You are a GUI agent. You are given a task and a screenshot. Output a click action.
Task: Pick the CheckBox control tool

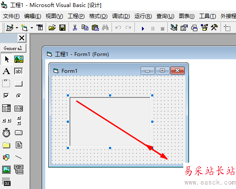pyautogui.click(x=6, y=96)
